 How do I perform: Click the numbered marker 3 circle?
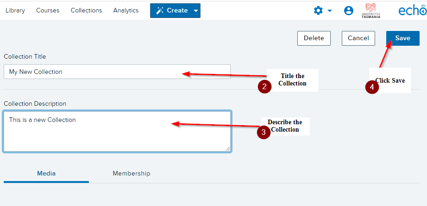[264, 133]
